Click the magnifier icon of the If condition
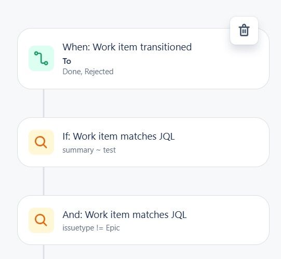281x259 pixels. click(41, 142)
